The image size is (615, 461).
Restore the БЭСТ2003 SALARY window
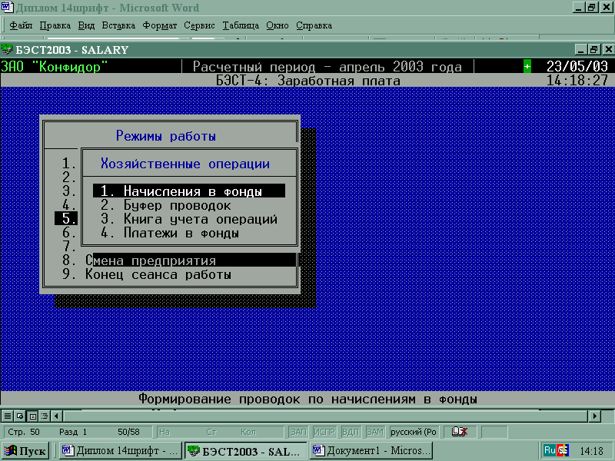(x=594, y=49)
